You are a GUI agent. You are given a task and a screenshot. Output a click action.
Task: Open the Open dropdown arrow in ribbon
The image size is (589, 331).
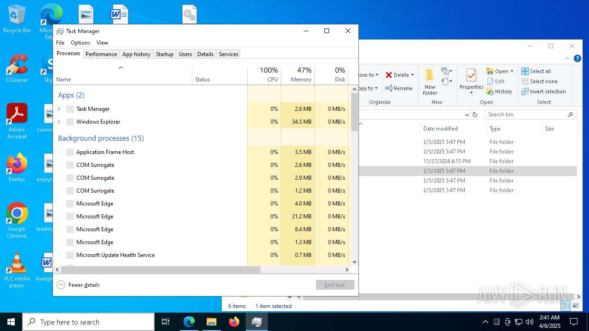coord(512,71)
